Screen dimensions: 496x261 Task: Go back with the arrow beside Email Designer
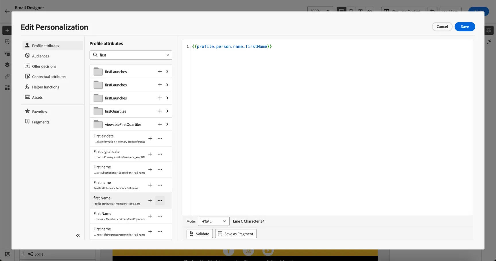7,11
